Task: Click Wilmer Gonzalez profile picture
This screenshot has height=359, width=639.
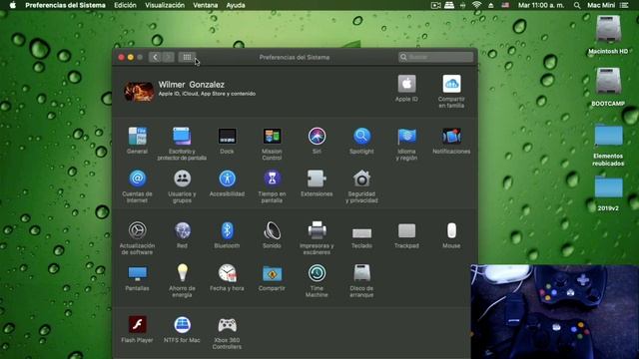Action: point(139,91)
